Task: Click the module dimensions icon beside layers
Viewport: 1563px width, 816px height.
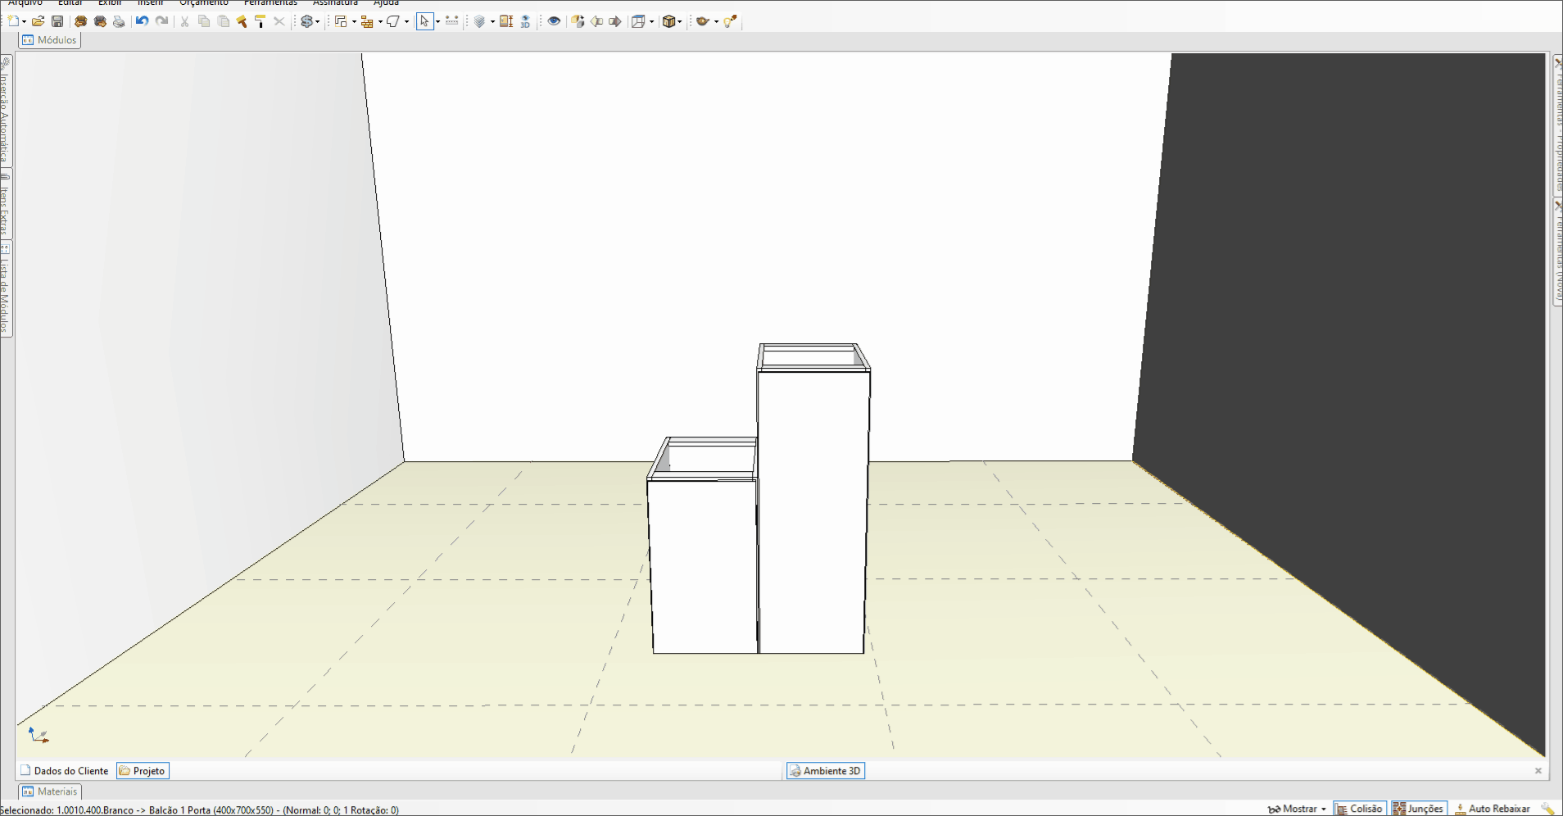Action: tap(506, 21)
